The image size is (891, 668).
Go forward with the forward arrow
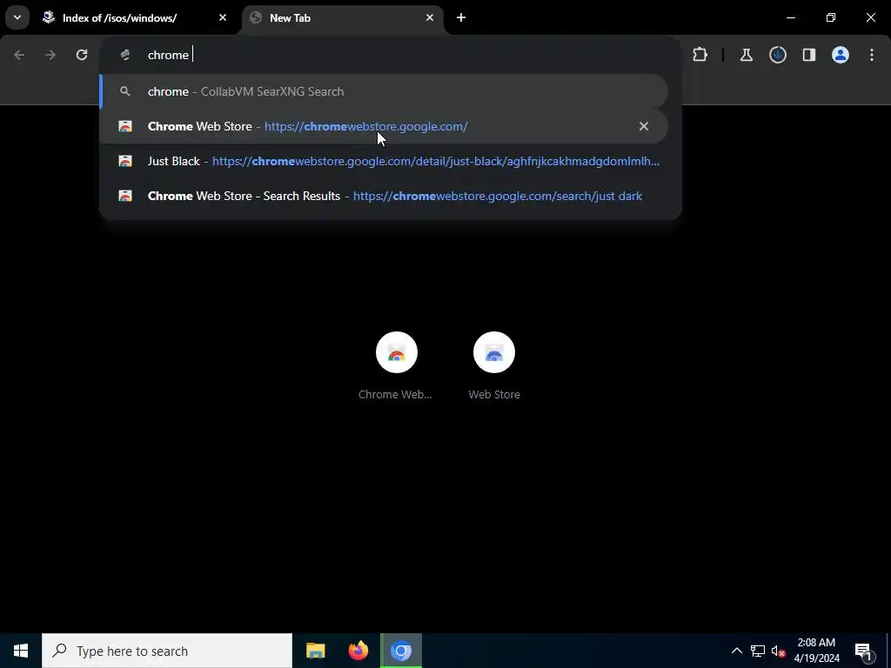(50, 55)
